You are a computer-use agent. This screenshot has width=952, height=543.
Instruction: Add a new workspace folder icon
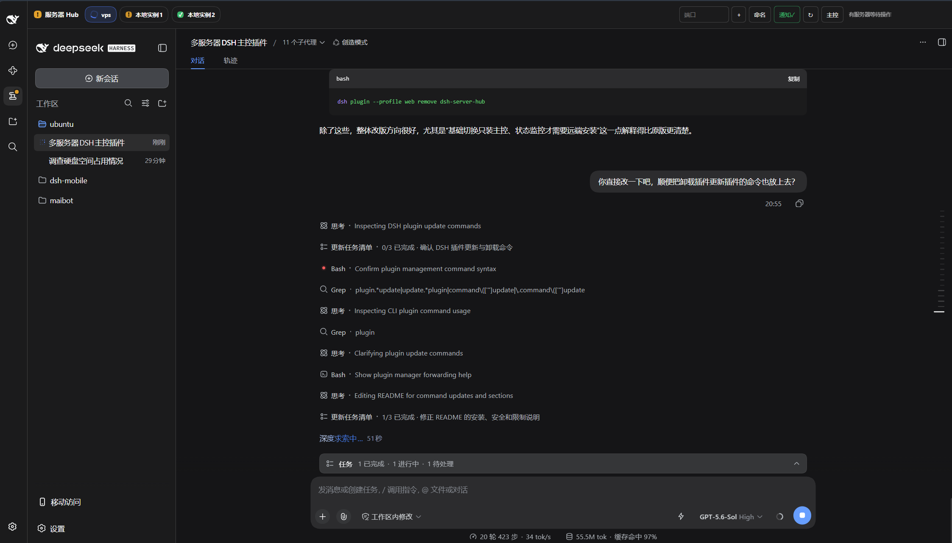click(x=162, y=103)
